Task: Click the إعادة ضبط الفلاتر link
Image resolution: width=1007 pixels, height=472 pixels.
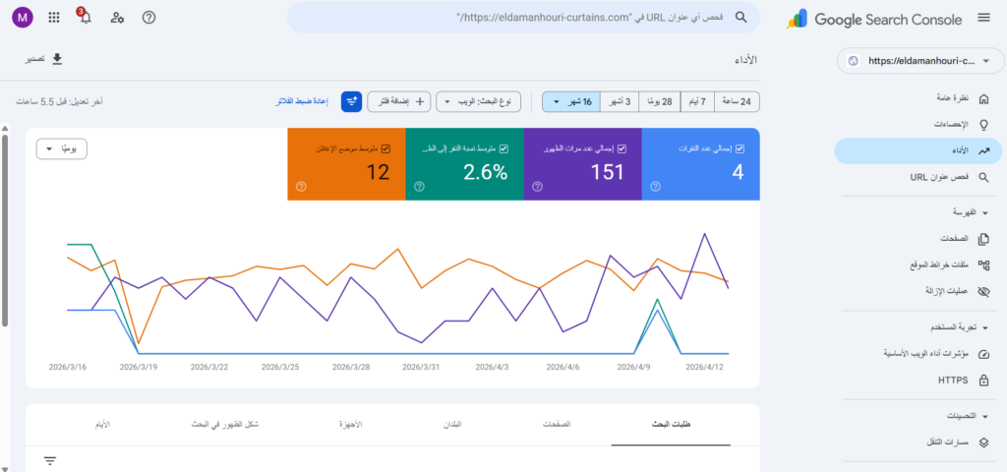Action: [301, 101]
